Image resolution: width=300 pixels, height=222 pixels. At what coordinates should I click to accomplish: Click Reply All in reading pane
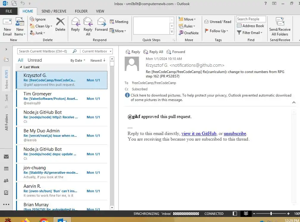[153, 52]
